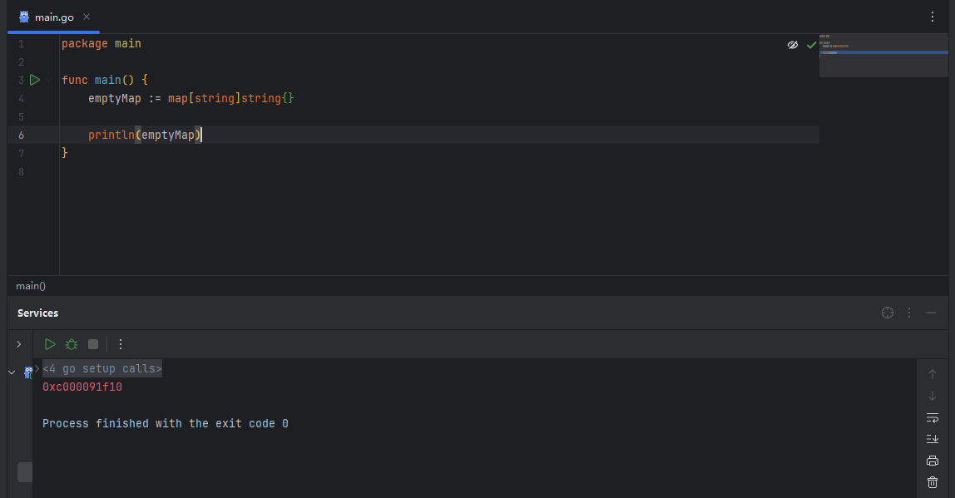Collapse the Go run configuration node
955x498 pixels.
point(12,372)
